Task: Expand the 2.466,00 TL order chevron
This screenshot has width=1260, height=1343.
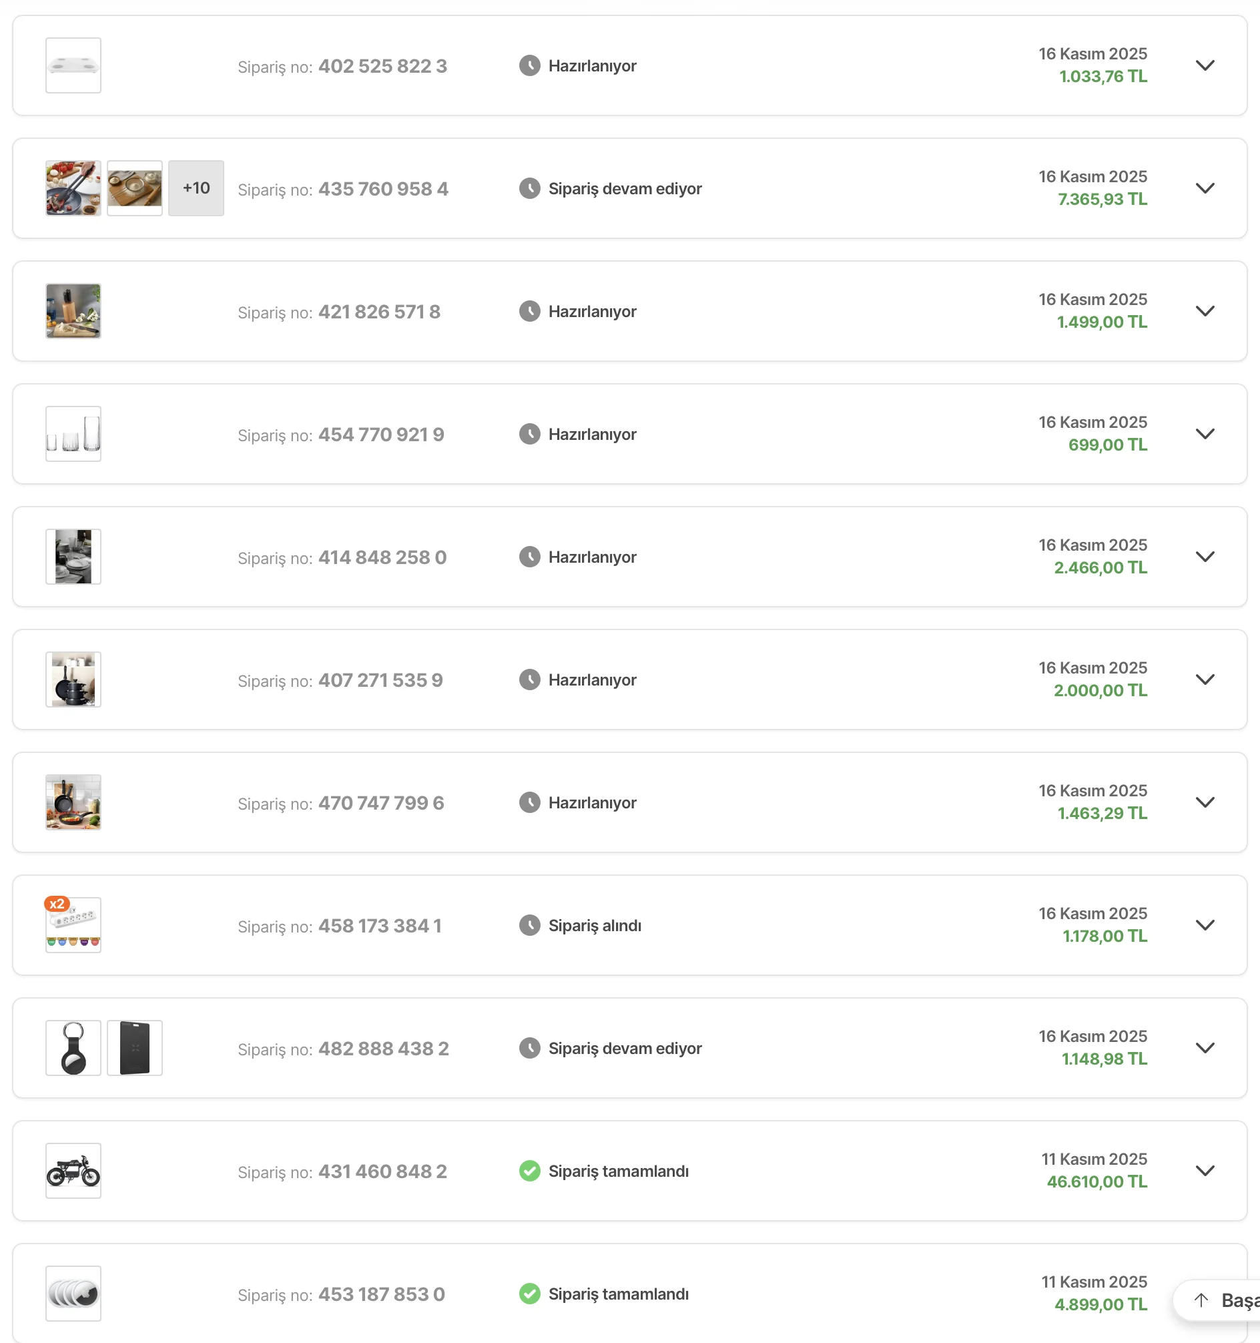Action: 1205,557
